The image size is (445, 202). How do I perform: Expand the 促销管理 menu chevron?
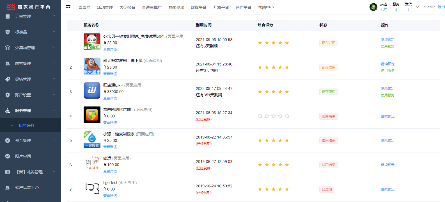tap(54, 79)
